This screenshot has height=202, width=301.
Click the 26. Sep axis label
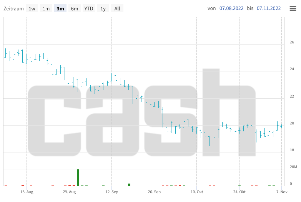coord(154,192)
